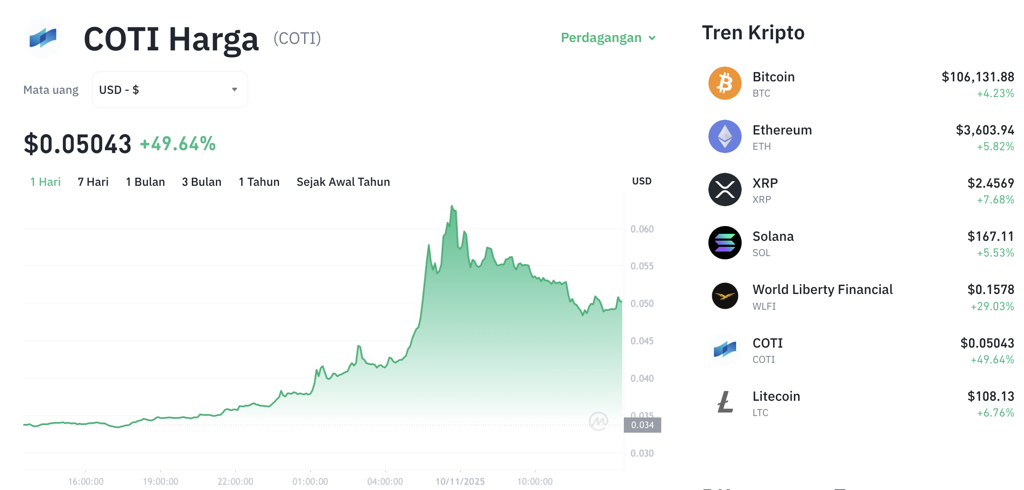Viewport: 1024px width, 490px height.
Task: Click the COTI icon in Tren Kripto list
Action: point(725,349)
